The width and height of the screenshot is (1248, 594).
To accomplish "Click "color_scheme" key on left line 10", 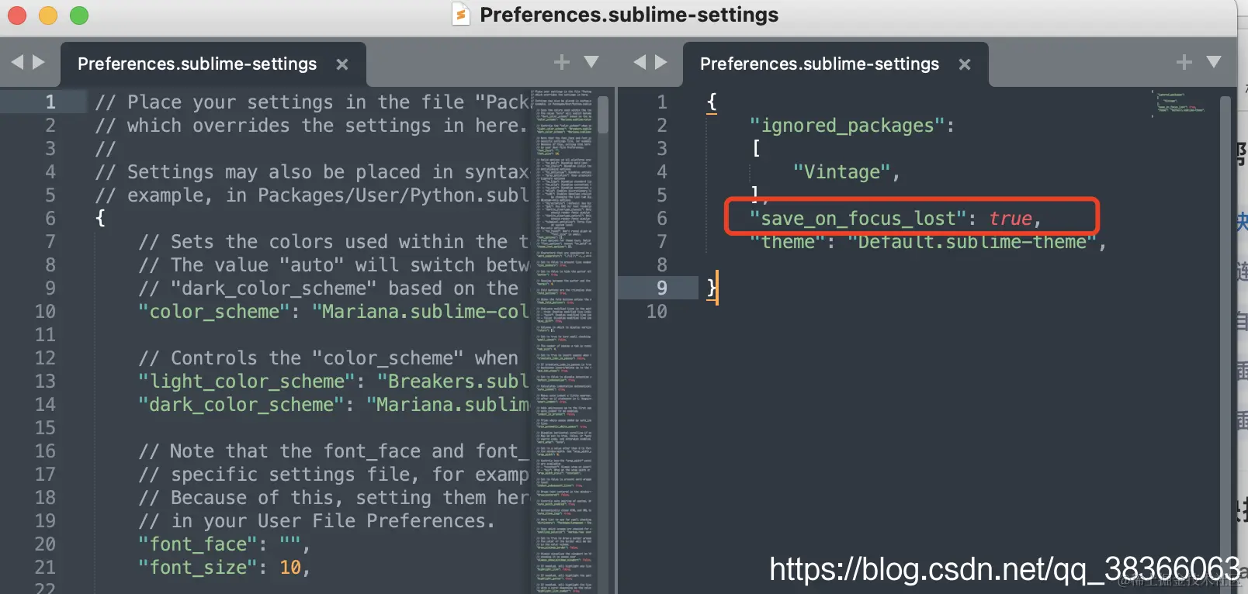I will coord(213,312).
